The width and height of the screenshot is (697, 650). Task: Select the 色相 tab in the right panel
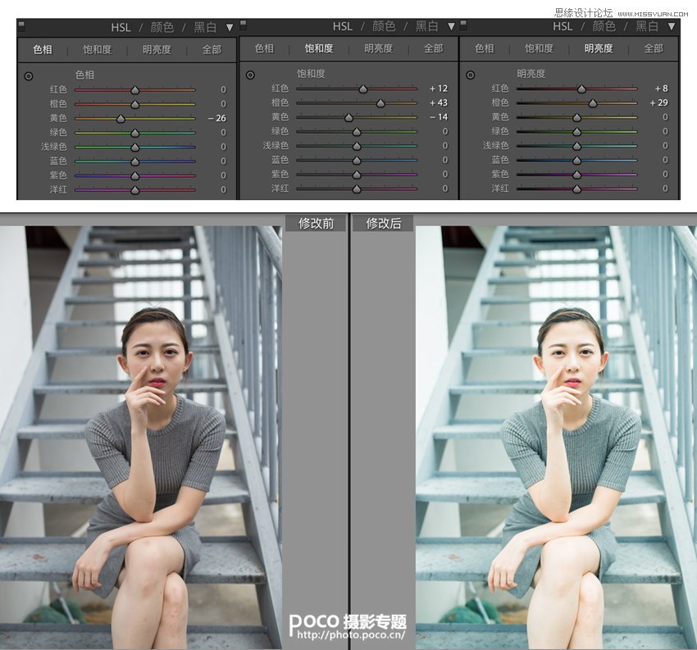tap(485, 48)
